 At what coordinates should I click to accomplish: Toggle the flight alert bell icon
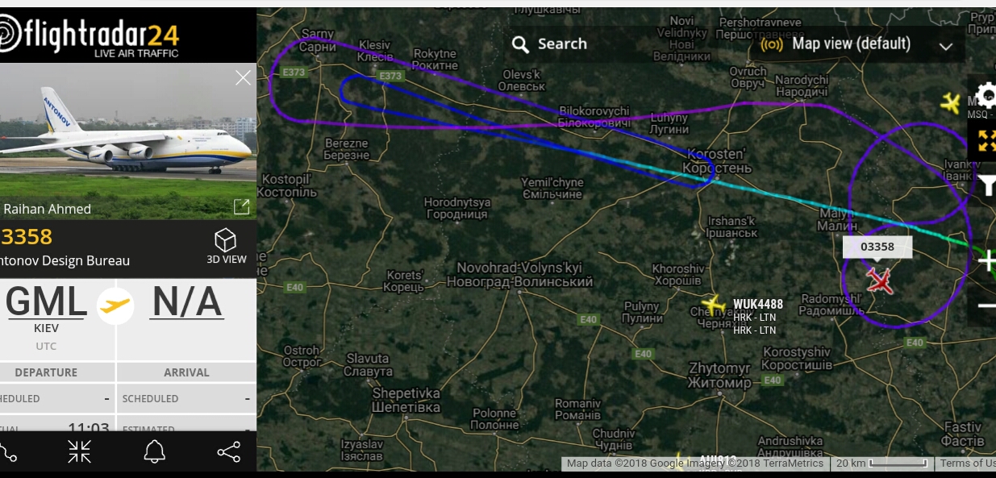154,452
